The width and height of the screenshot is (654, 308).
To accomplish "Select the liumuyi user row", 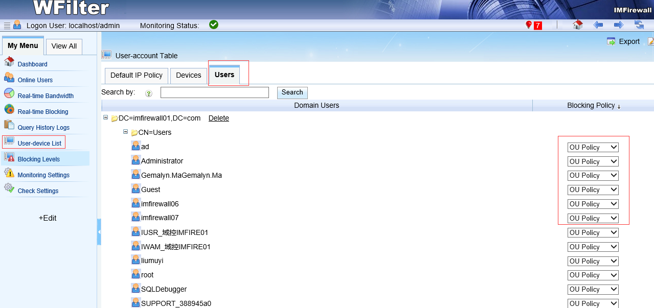I will pyautogui.click(x=152, y=260).
